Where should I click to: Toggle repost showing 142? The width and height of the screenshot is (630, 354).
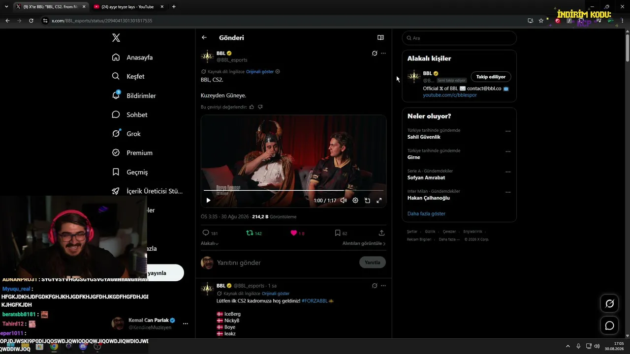click(x=254, y=233)
